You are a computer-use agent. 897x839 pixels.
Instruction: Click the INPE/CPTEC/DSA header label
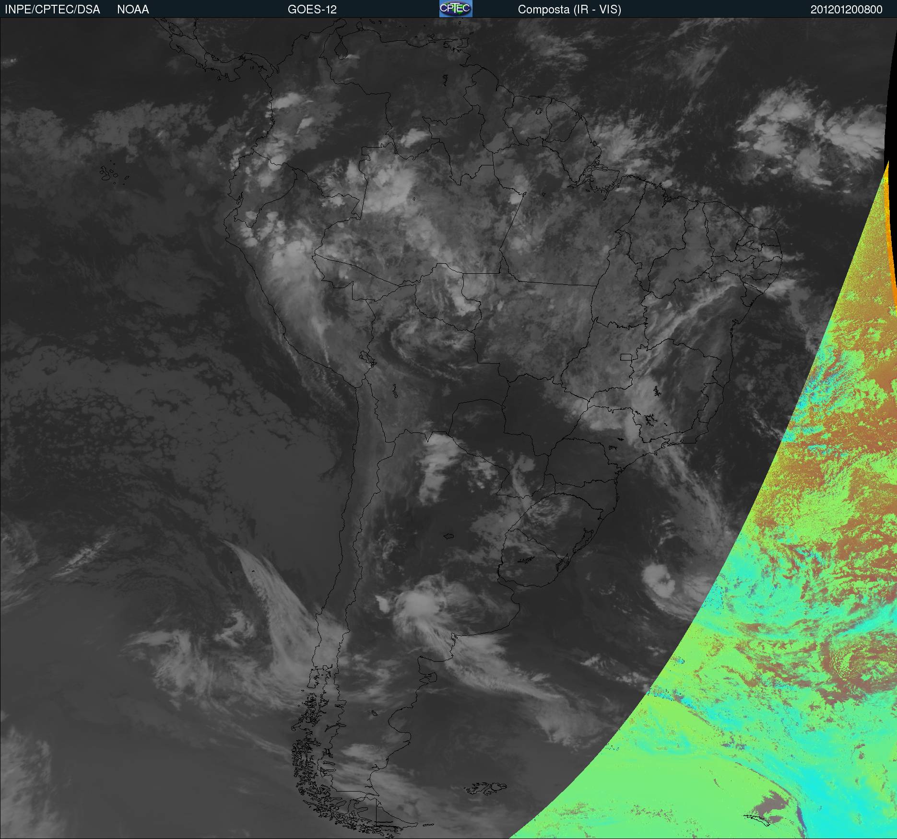(52, 10)
